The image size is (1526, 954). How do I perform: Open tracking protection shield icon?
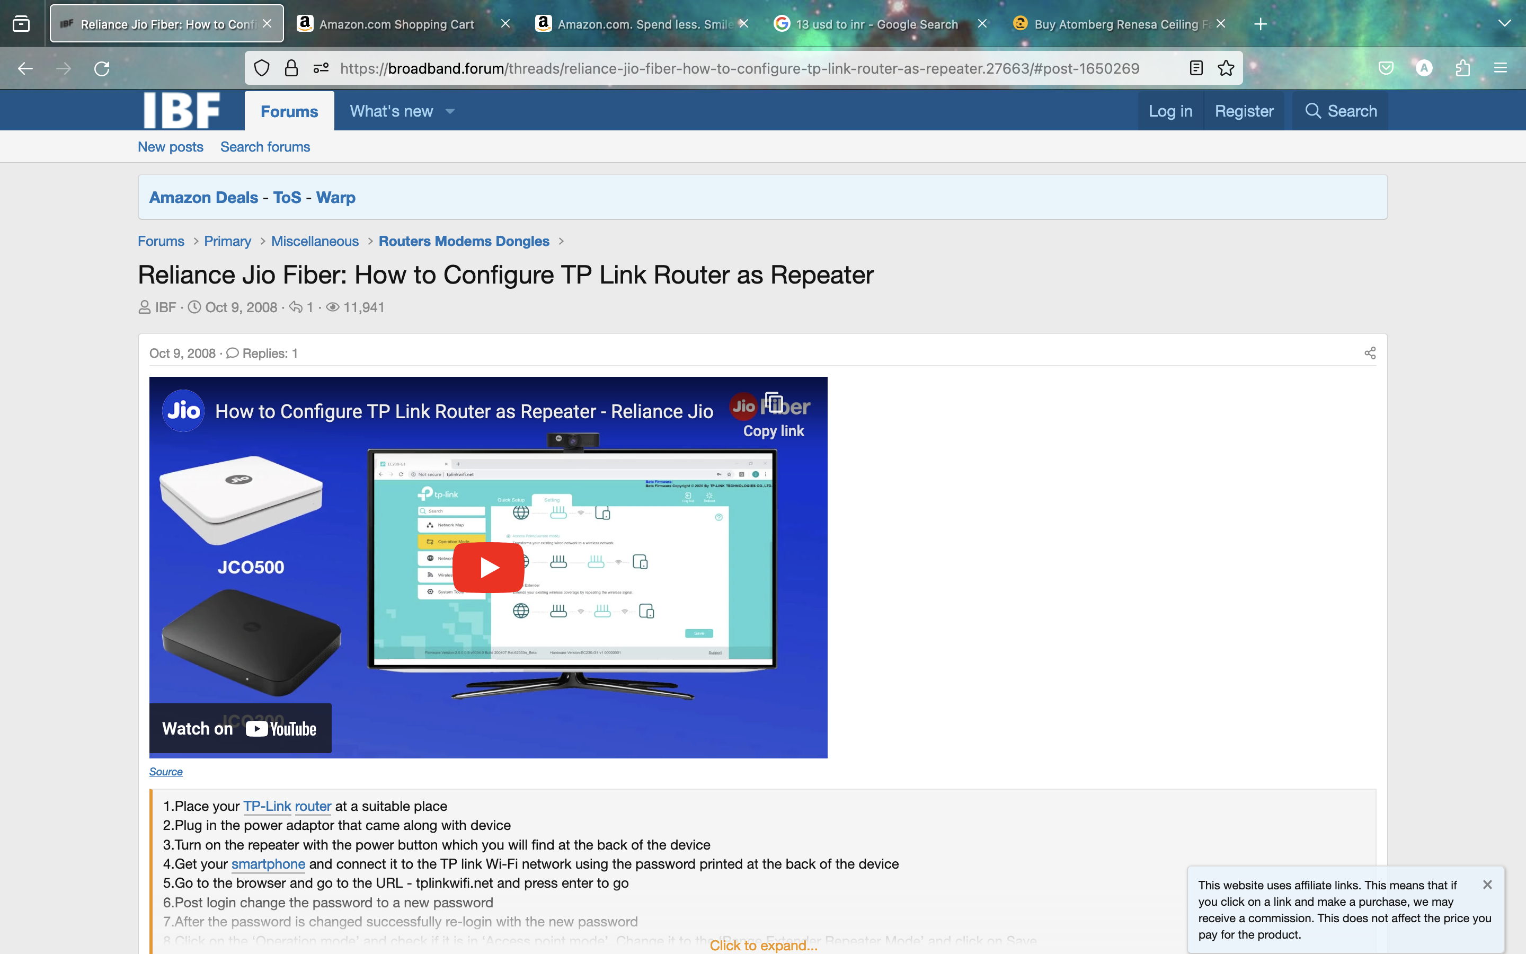262,68
